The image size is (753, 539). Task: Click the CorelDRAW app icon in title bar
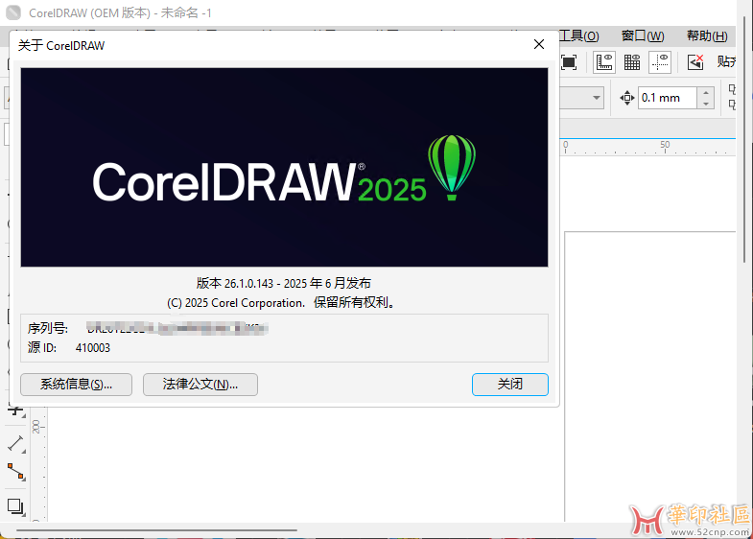coord(13,12)
